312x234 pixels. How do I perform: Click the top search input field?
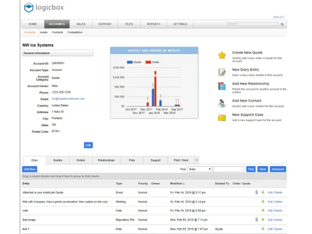coord(253,24)
